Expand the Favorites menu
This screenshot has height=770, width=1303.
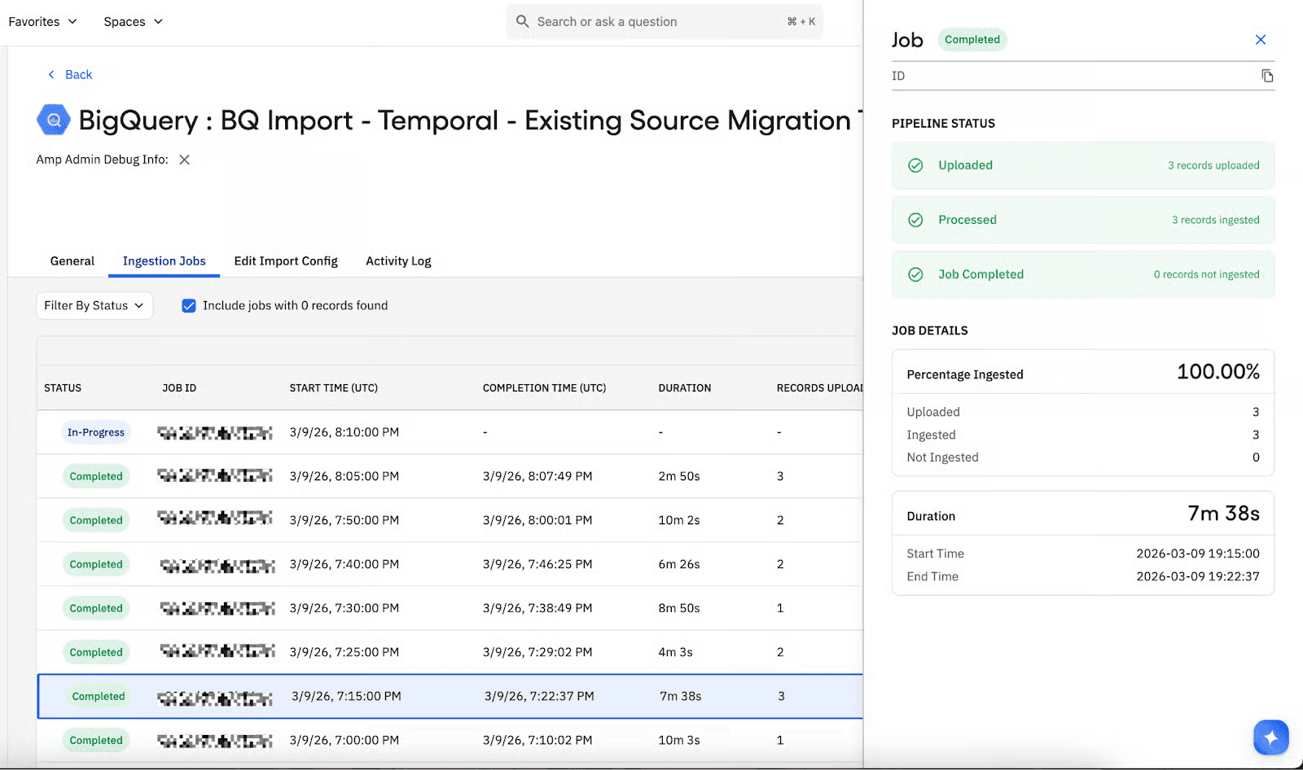(x=42, y=22)
